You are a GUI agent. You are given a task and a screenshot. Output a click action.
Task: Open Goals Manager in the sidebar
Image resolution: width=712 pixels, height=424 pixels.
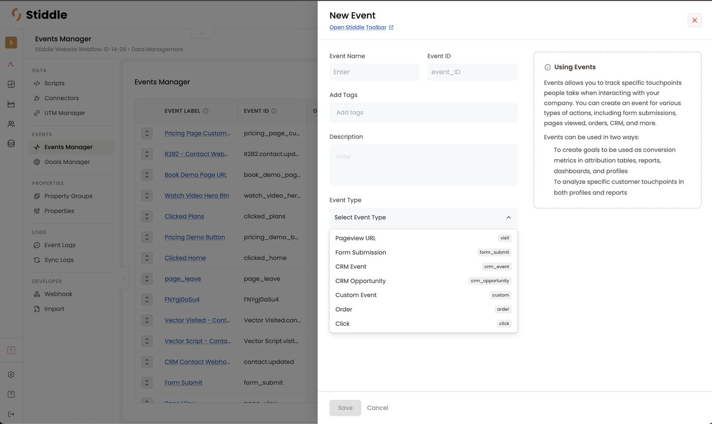72,162
